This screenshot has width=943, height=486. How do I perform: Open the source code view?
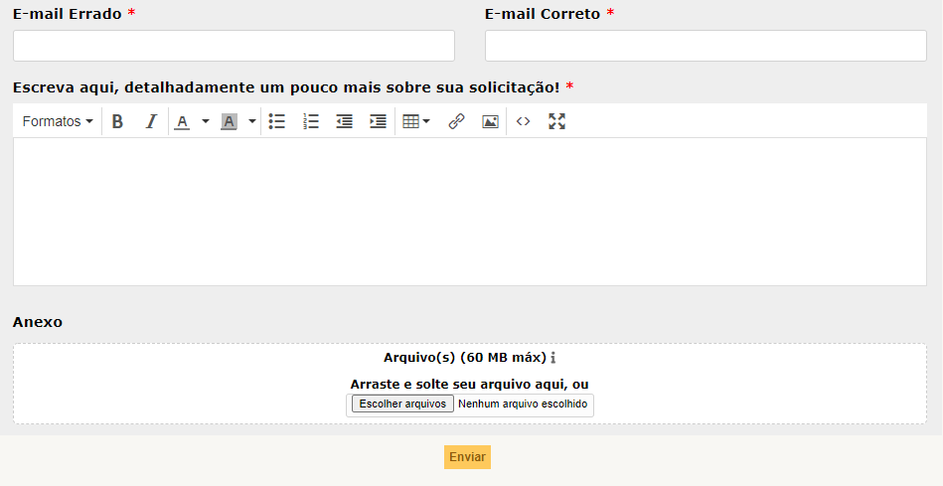click(524, 121)
